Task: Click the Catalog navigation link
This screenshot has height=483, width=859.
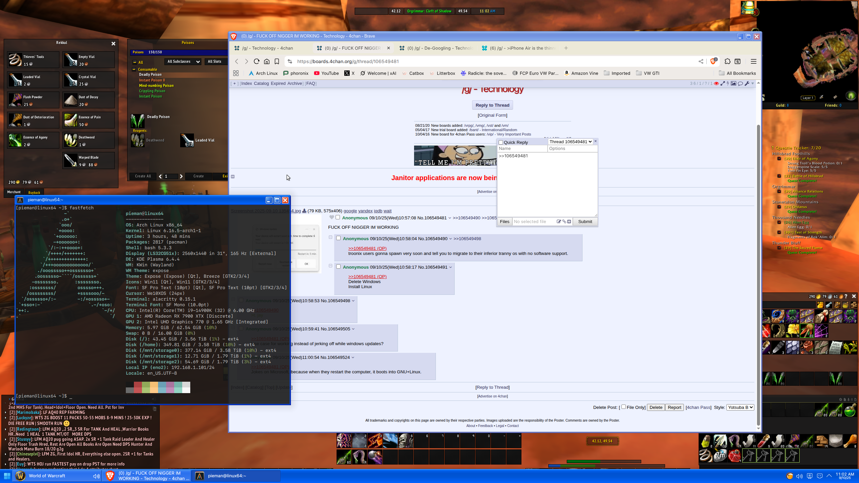Action: click(x=261, y=84)
